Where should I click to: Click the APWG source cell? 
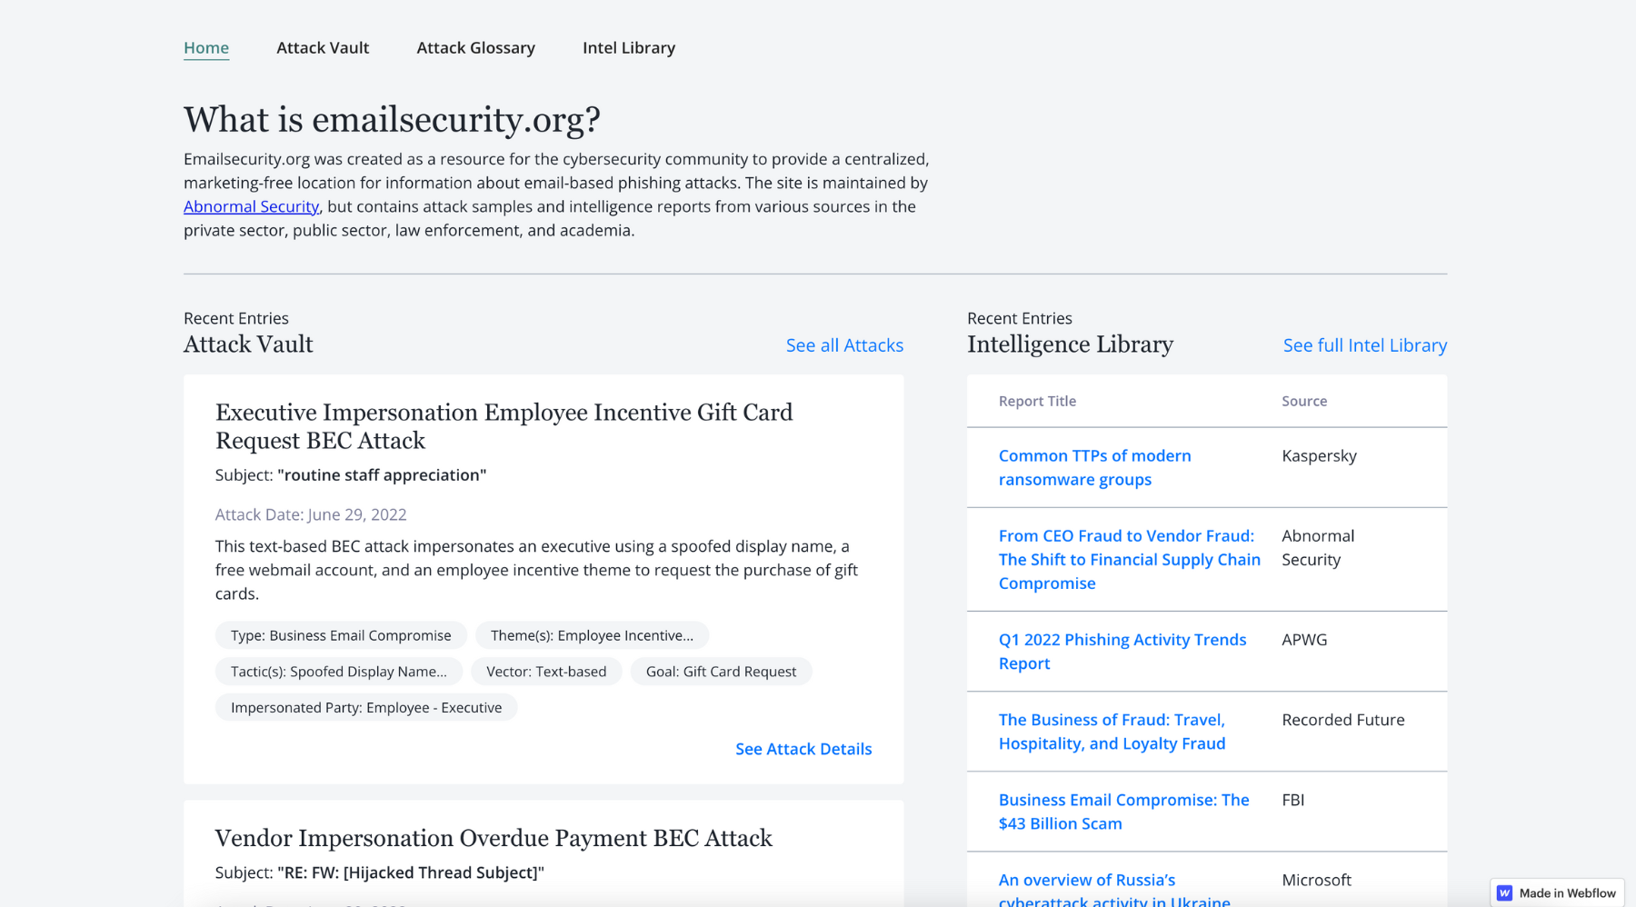(x=1304, y=639)
